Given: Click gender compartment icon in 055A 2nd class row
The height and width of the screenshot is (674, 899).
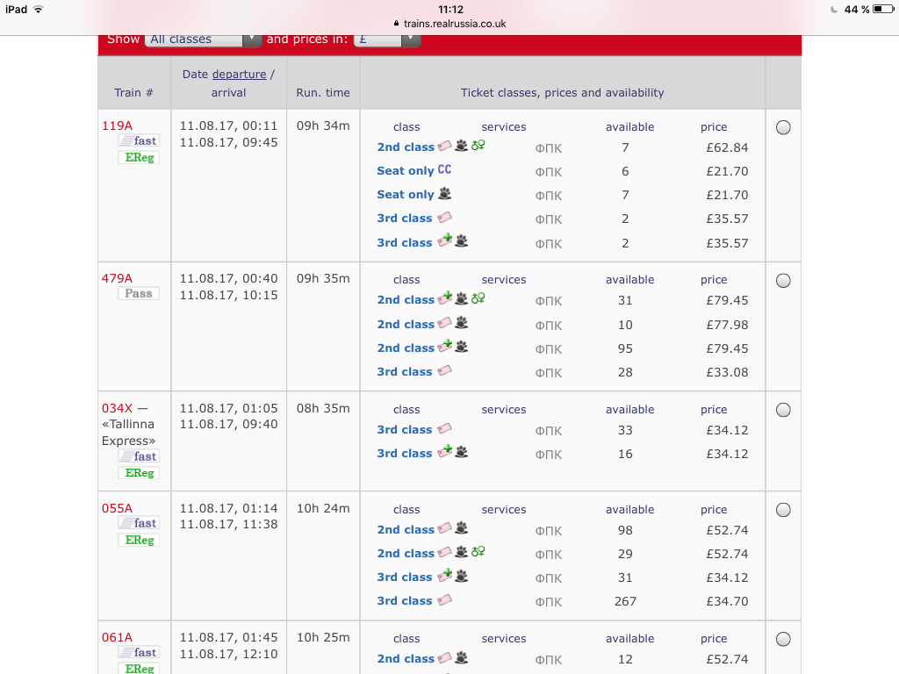Looking at the screenshot, I should pyautogui.click(x=478, y=553).
